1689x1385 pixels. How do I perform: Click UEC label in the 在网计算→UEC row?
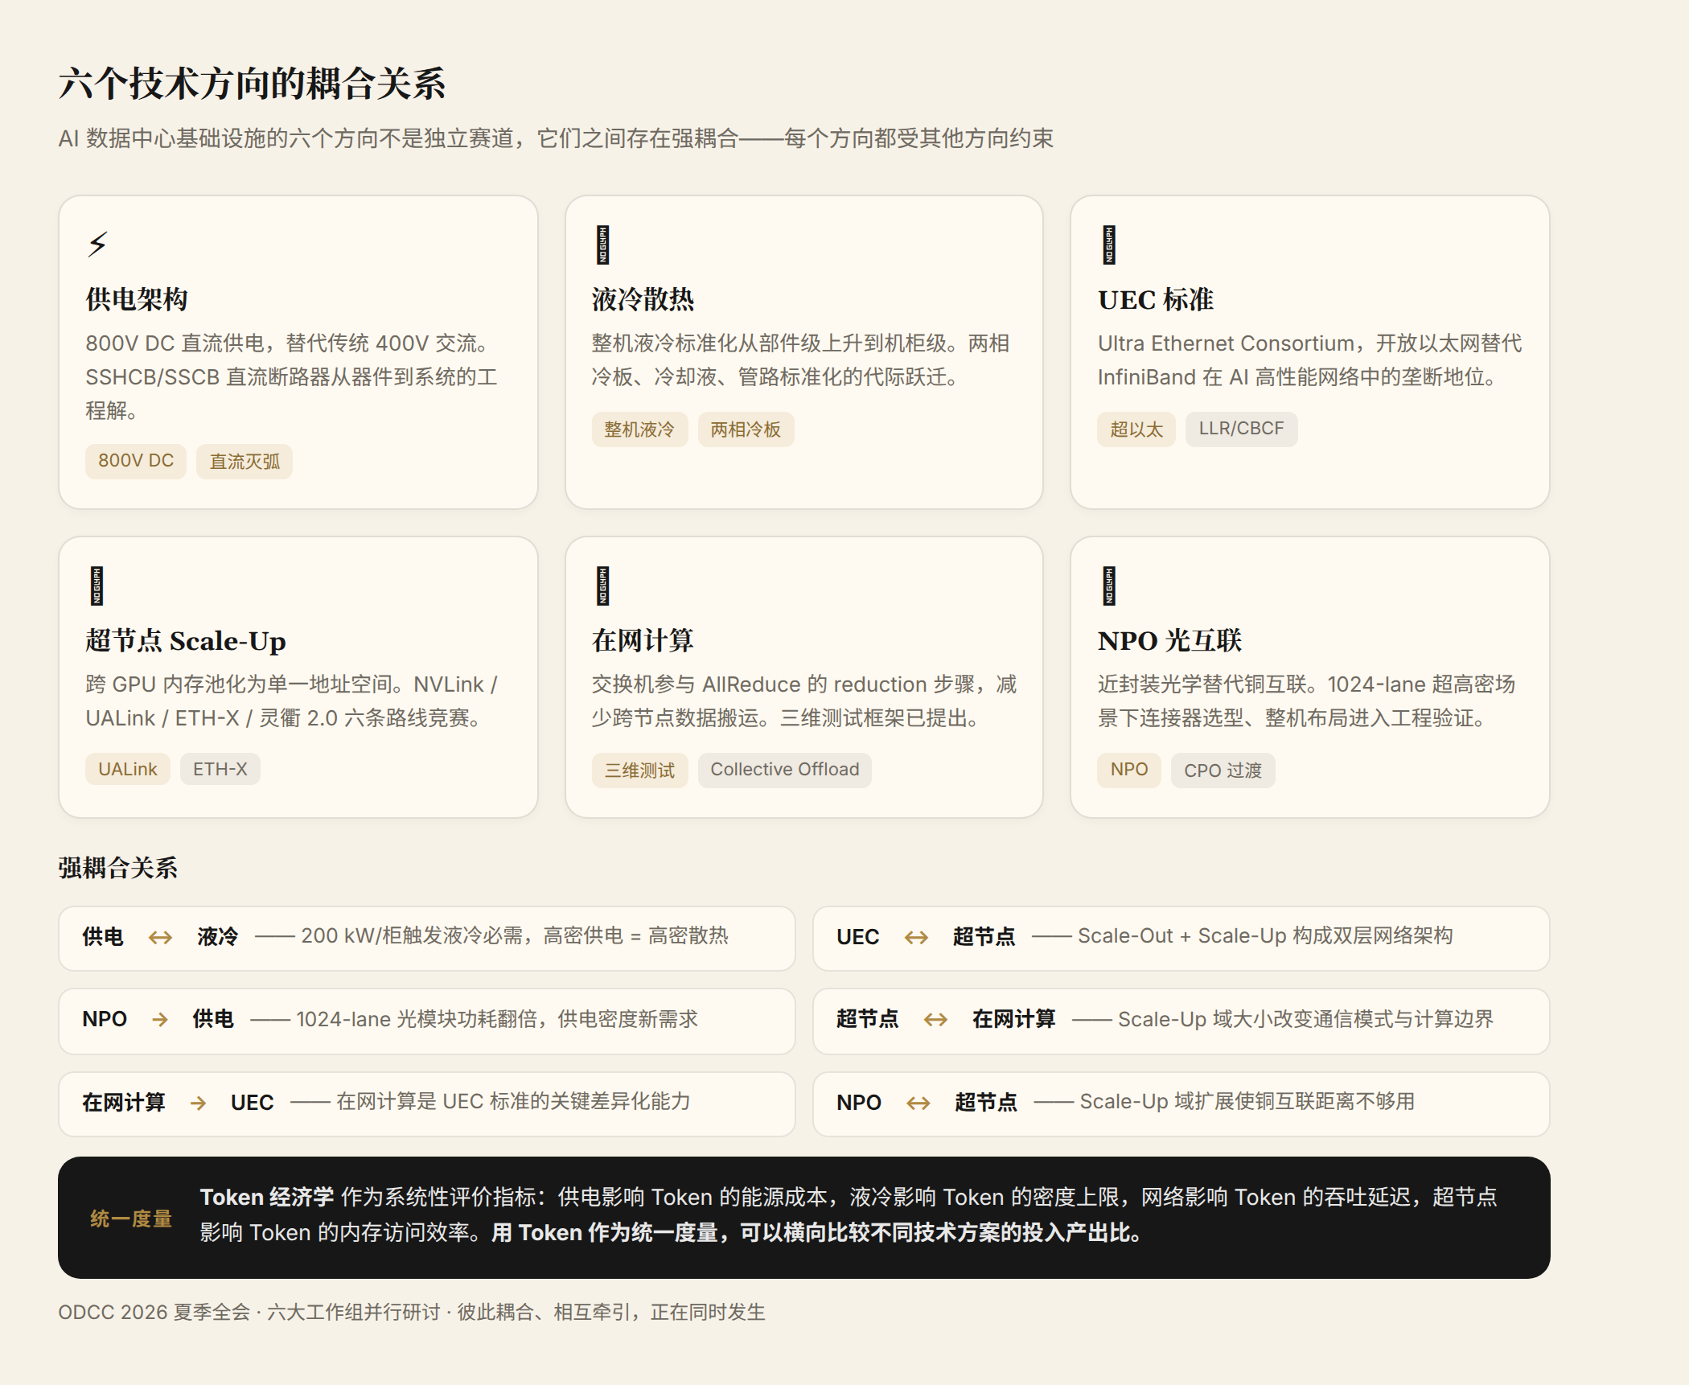[x=252, y=1103]
